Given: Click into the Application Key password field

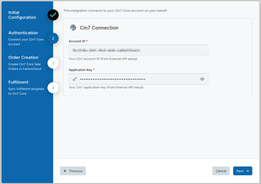Looking at the screenshot, I should [138, 79].
